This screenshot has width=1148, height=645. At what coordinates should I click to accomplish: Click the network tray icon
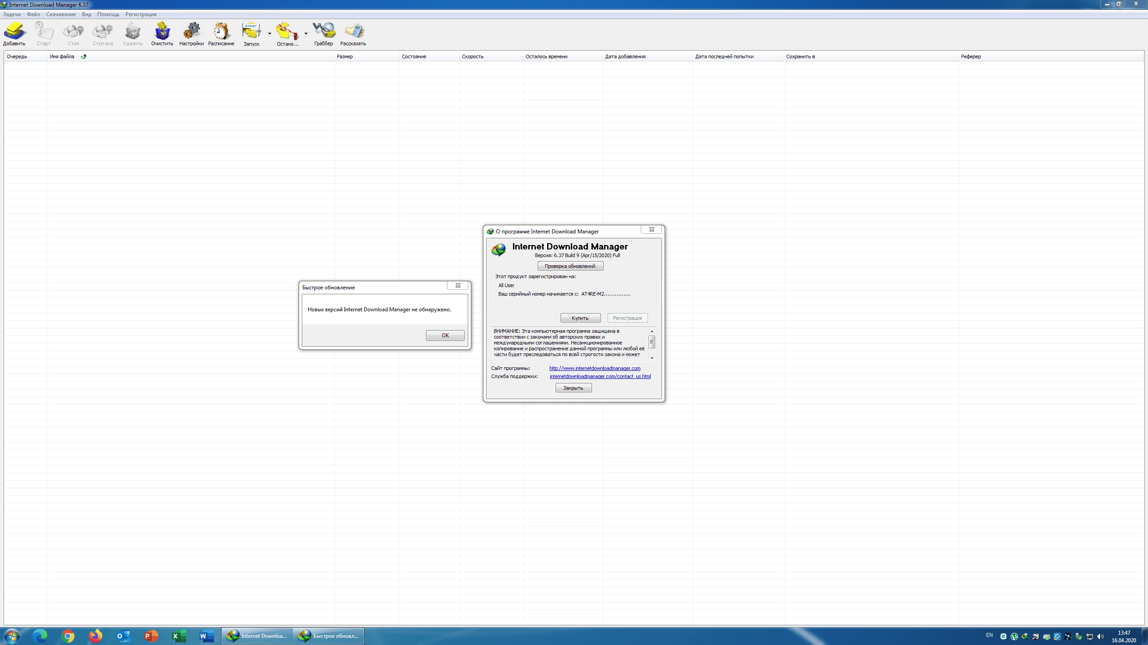1090,636
